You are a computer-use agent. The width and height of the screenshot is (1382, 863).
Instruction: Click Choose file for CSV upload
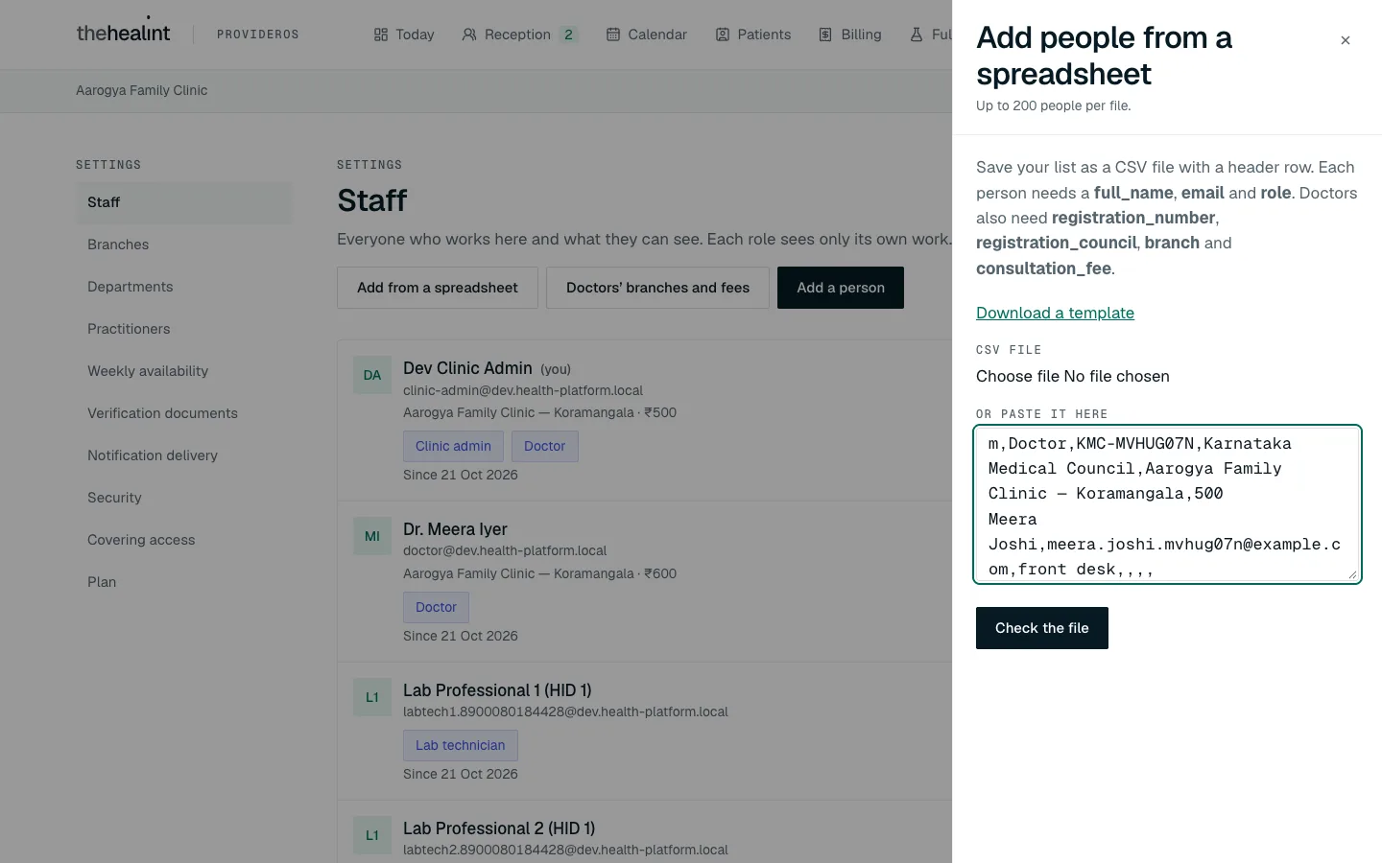[x=1017, y=376]
